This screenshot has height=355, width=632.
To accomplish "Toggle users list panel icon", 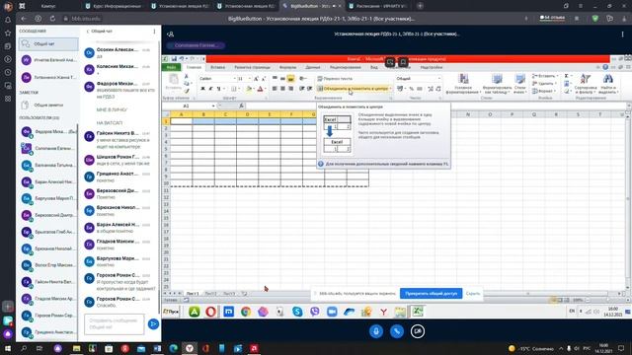I will click(171, 35).
